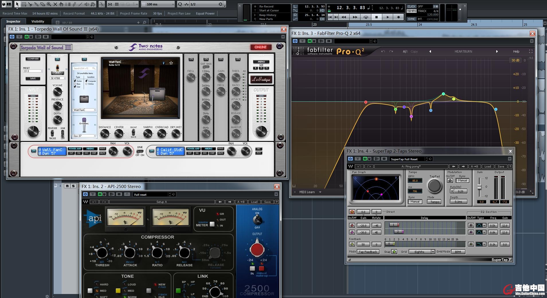Open Torpedo MENU button
Image resolution: width=547 pixels, height=298 pixels.
(261, 62)
